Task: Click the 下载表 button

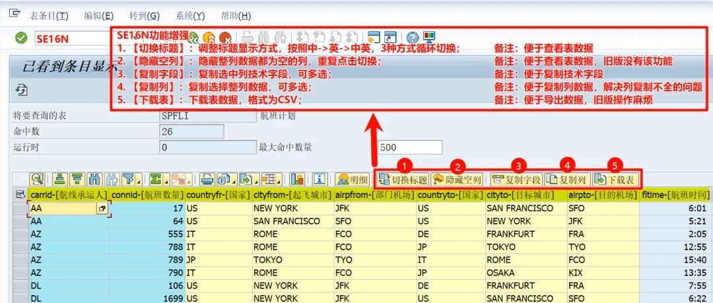Action: coord(616,180)
